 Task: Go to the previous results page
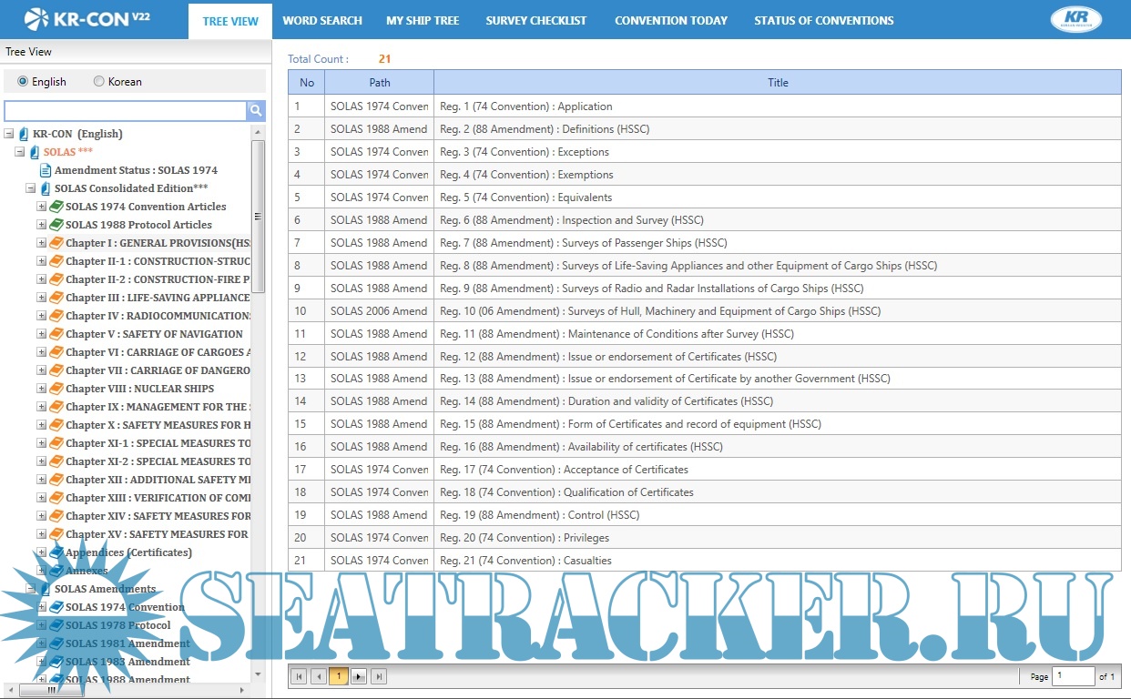318,676
